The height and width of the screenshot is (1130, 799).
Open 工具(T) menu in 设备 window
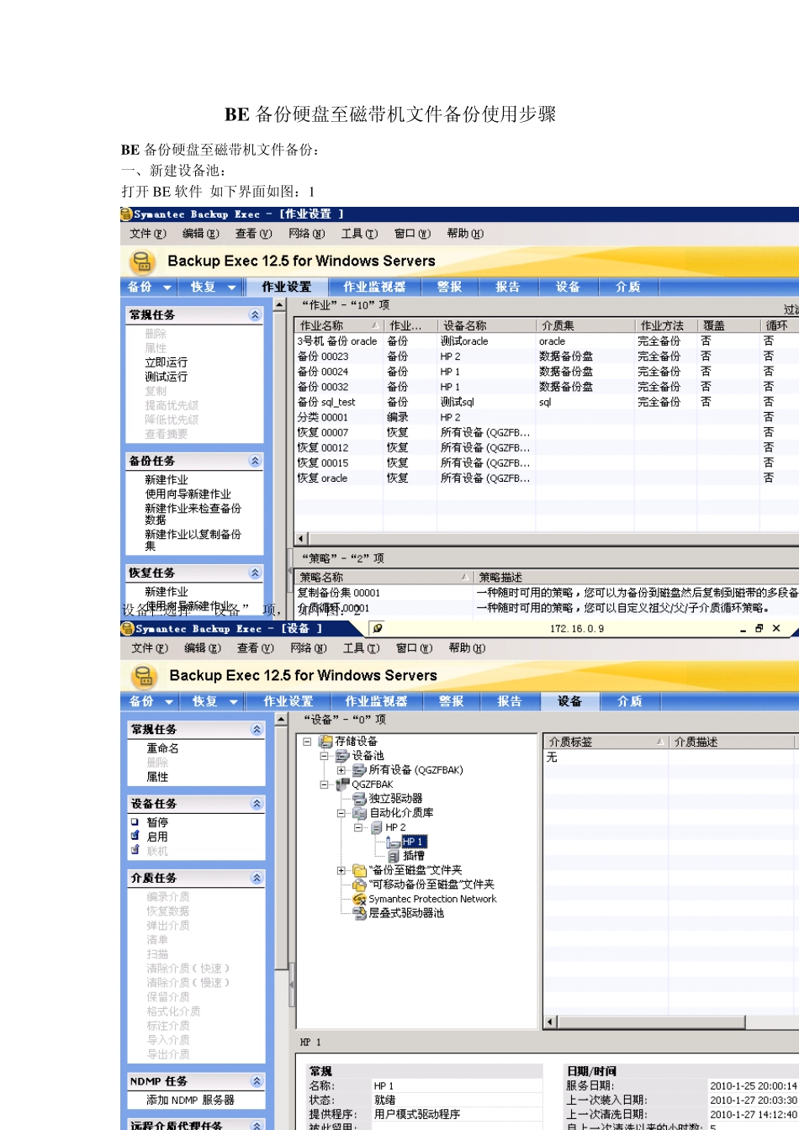361,648
